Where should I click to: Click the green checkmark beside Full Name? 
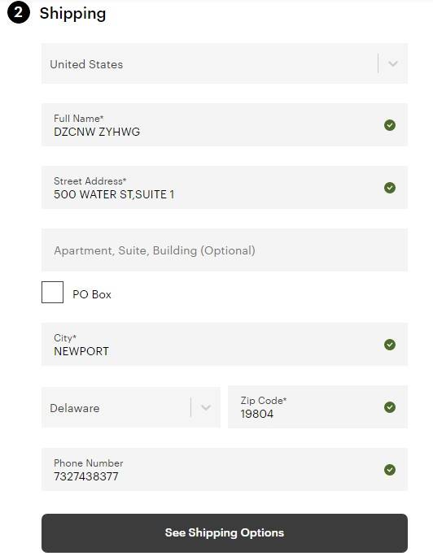pyautogui.click(x=389, y=125)
